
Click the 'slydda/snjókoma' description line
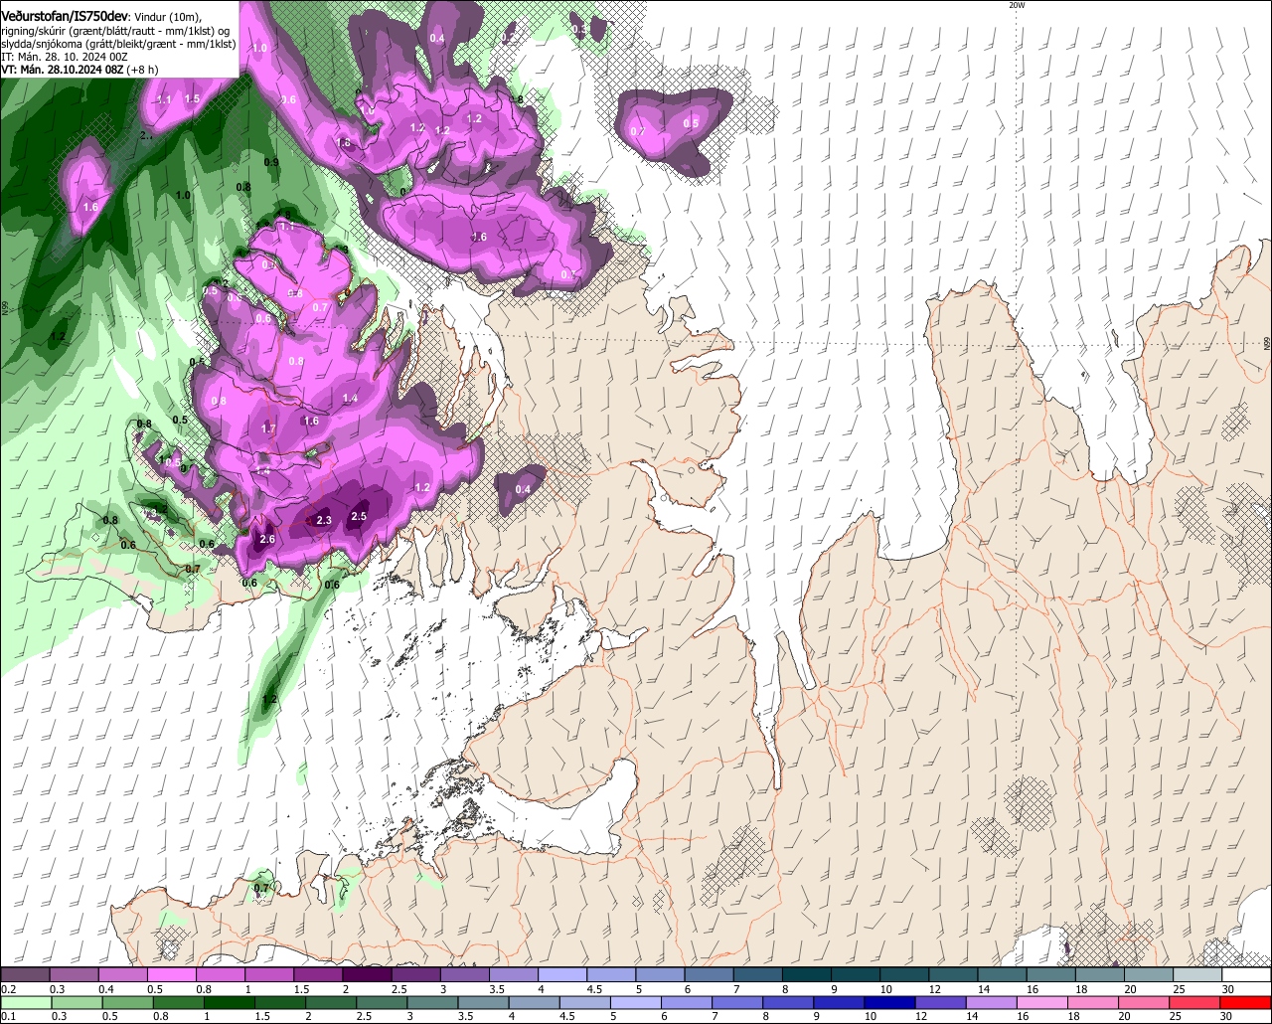[x=117, y=44]
